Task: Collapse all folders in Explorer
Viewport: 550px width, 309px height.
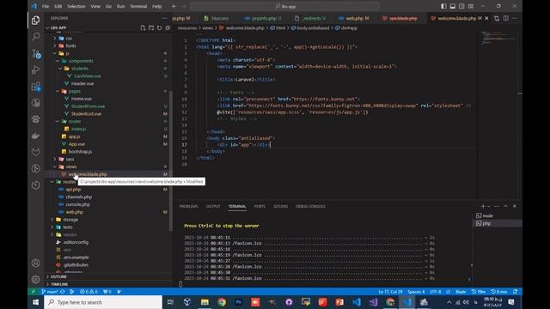Action: (x=168, y=27)
